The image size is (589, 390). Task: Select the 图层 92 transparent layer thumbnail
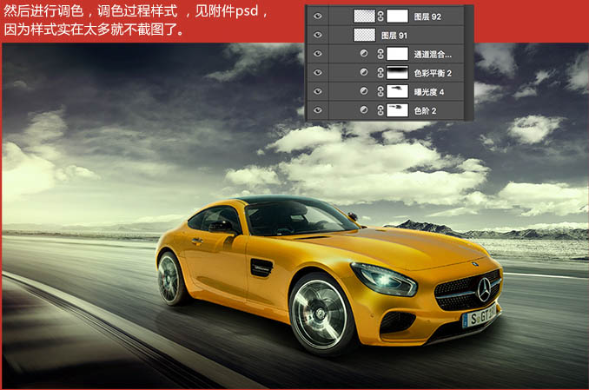coord(364,17)
